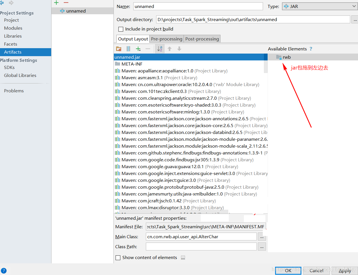Click the OK button

(288, 270)
